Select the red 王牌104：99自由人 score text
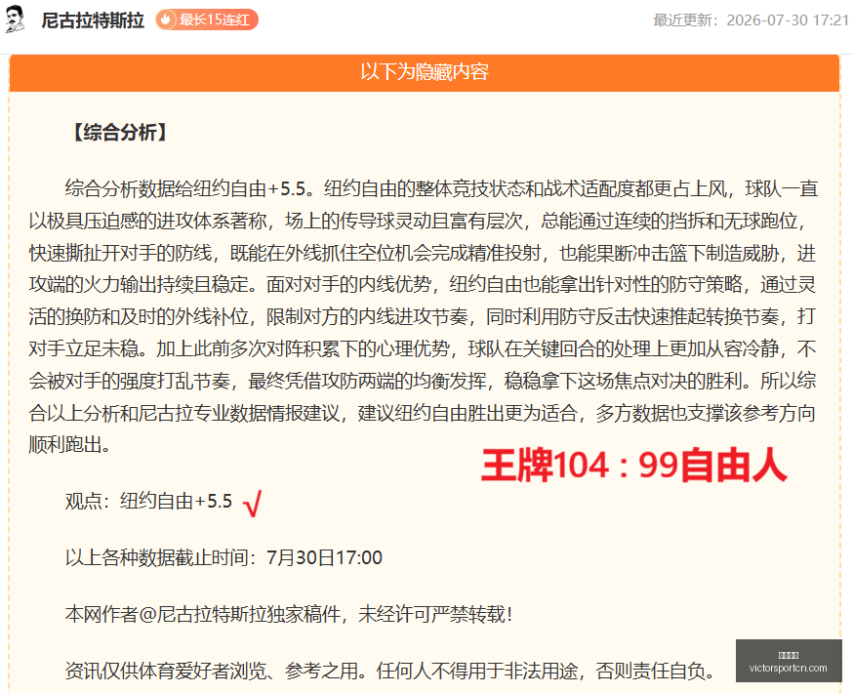The height and width of the screenshot is (693, 853). [x=634, y=465]
